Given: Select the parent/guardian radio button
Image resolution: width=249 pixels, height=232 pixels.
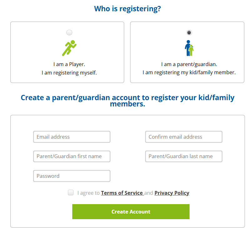Looking at the screenshot, I should (189, 33).
